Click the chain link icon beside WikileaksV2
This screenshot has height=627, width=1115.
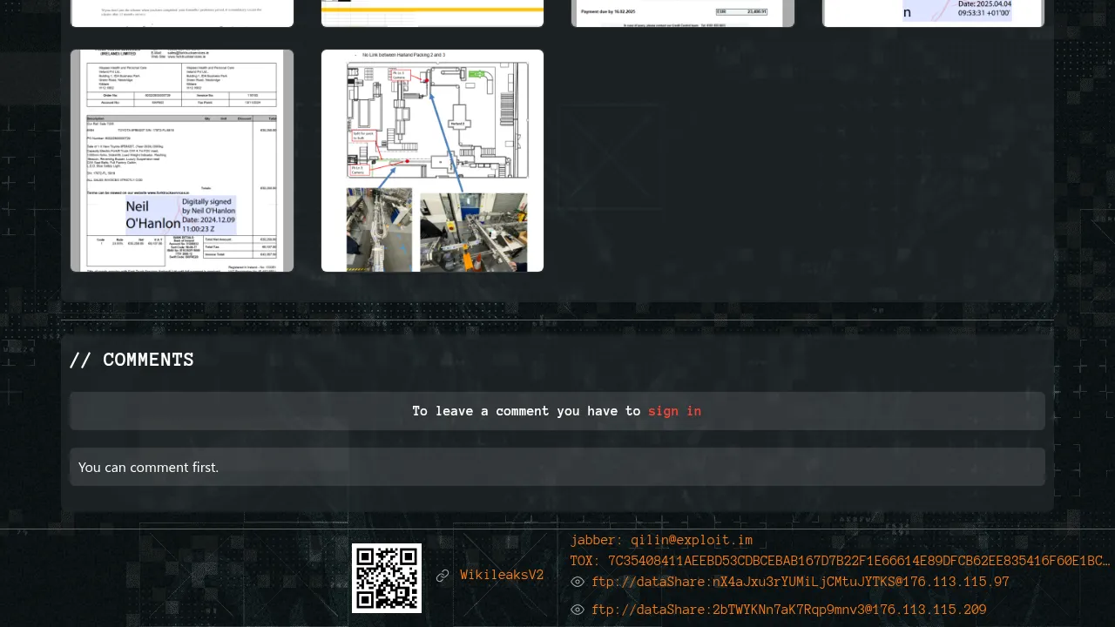click(443, 576)
